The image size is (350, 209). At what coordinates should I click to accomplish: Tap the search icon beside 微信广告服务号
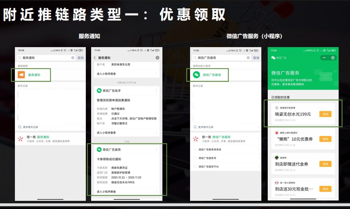pyautogui.click(x=195, y=158)
